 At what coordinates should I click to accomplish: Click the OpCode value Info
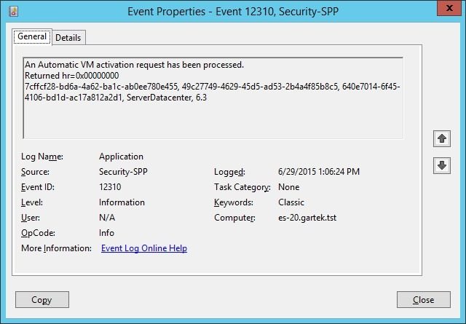pyautogui.click(x=107, y=233)
